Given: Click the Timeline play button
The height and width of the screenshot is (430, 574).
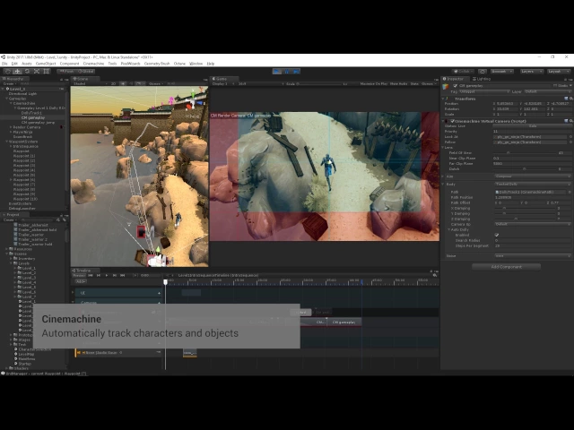Looking at the screenshot, I should 107,275.
